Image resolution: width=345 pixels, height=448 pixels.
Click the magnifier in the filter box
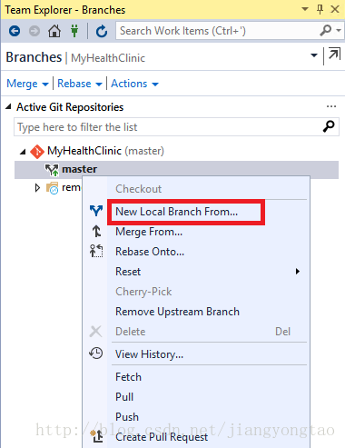[x=329, y=126]
